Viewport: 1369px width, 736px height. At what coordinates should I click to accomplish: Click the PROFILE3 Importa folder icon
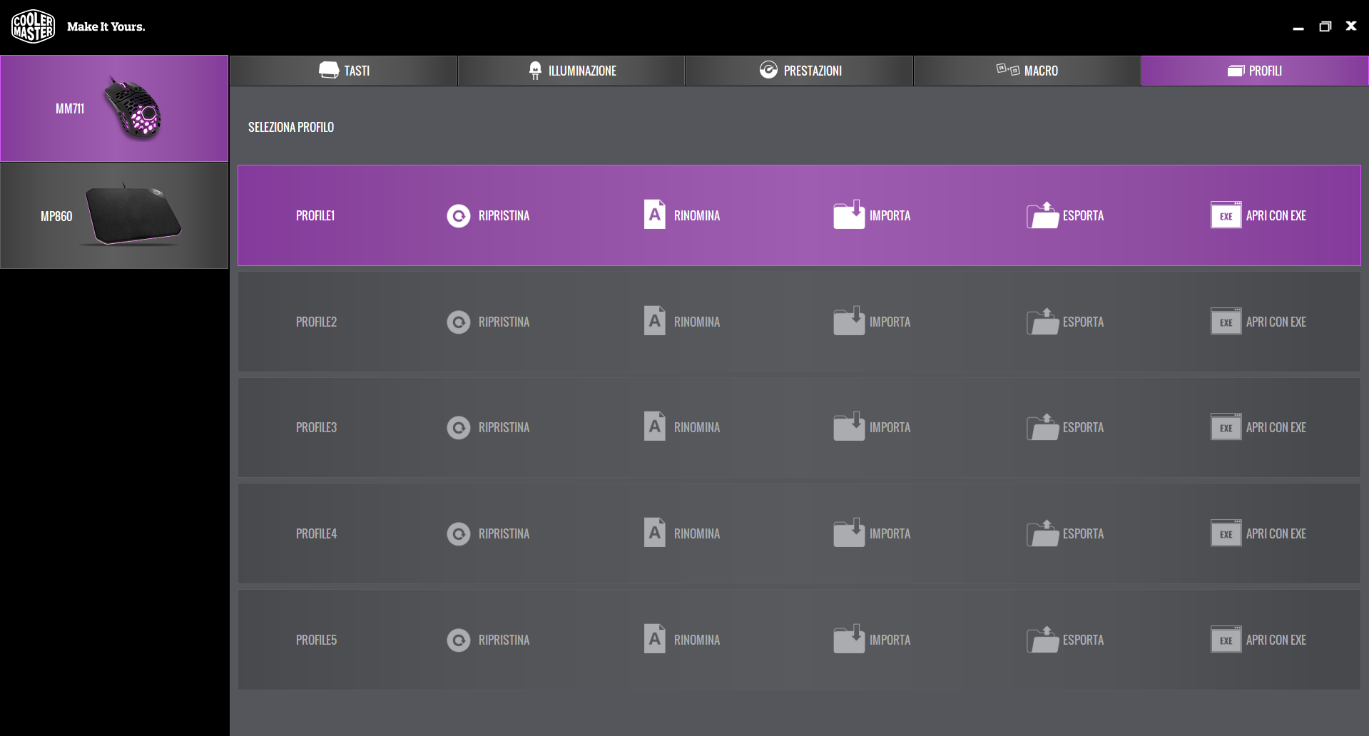pyautogui.click(x=849, y=426)
